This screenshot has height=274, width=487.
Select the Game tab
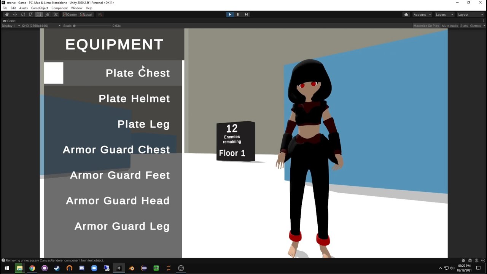click(x=10, y=21)
